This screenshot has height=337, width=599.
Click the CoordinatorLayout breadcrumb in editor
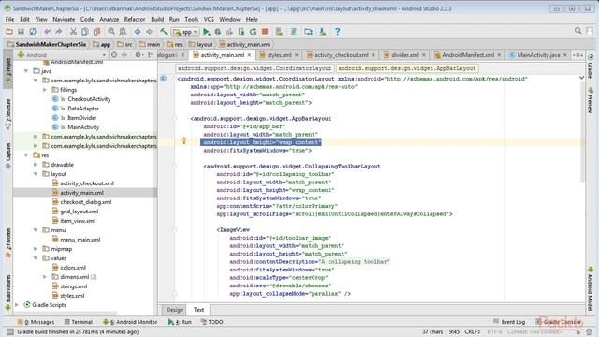pos(255,68)
